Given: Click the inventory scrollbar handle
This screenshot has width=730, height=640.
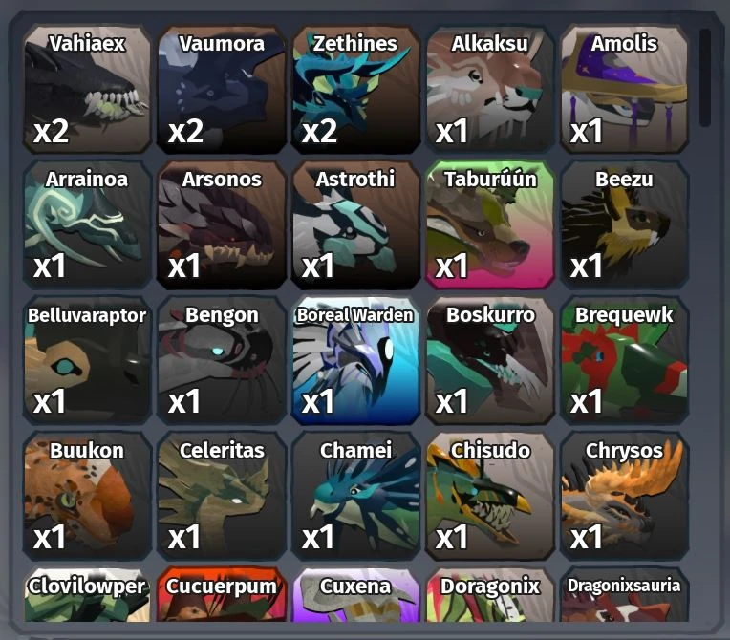Looking at the screenshot, I should coord(705,77).
